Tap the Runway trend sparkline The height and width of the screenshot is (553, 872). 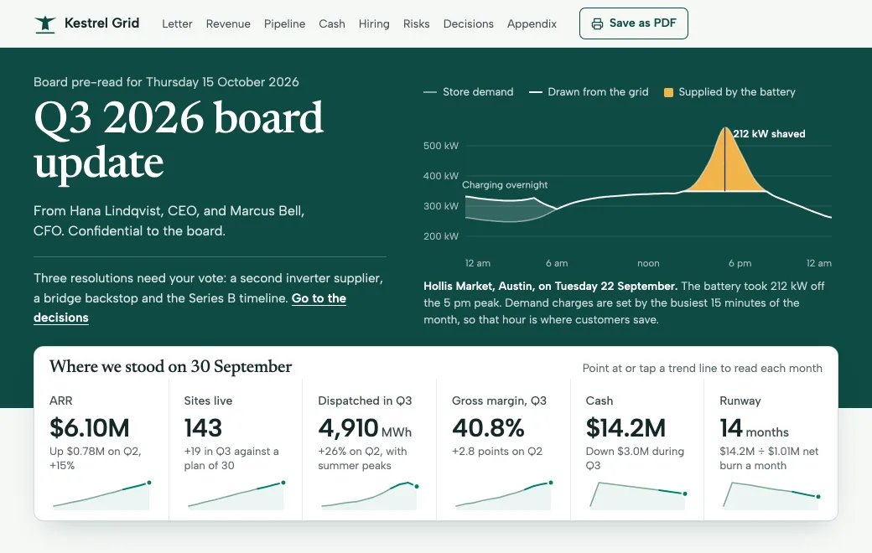coord(771,494)
